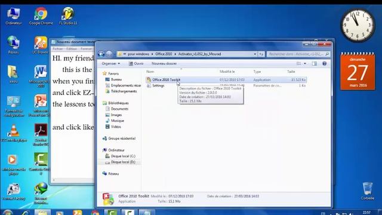
Task: Sort files by the Type column
Action: pos(257,72)
